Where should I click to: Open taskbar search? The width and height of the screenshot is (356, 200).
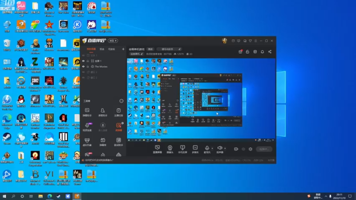(13, 196)
